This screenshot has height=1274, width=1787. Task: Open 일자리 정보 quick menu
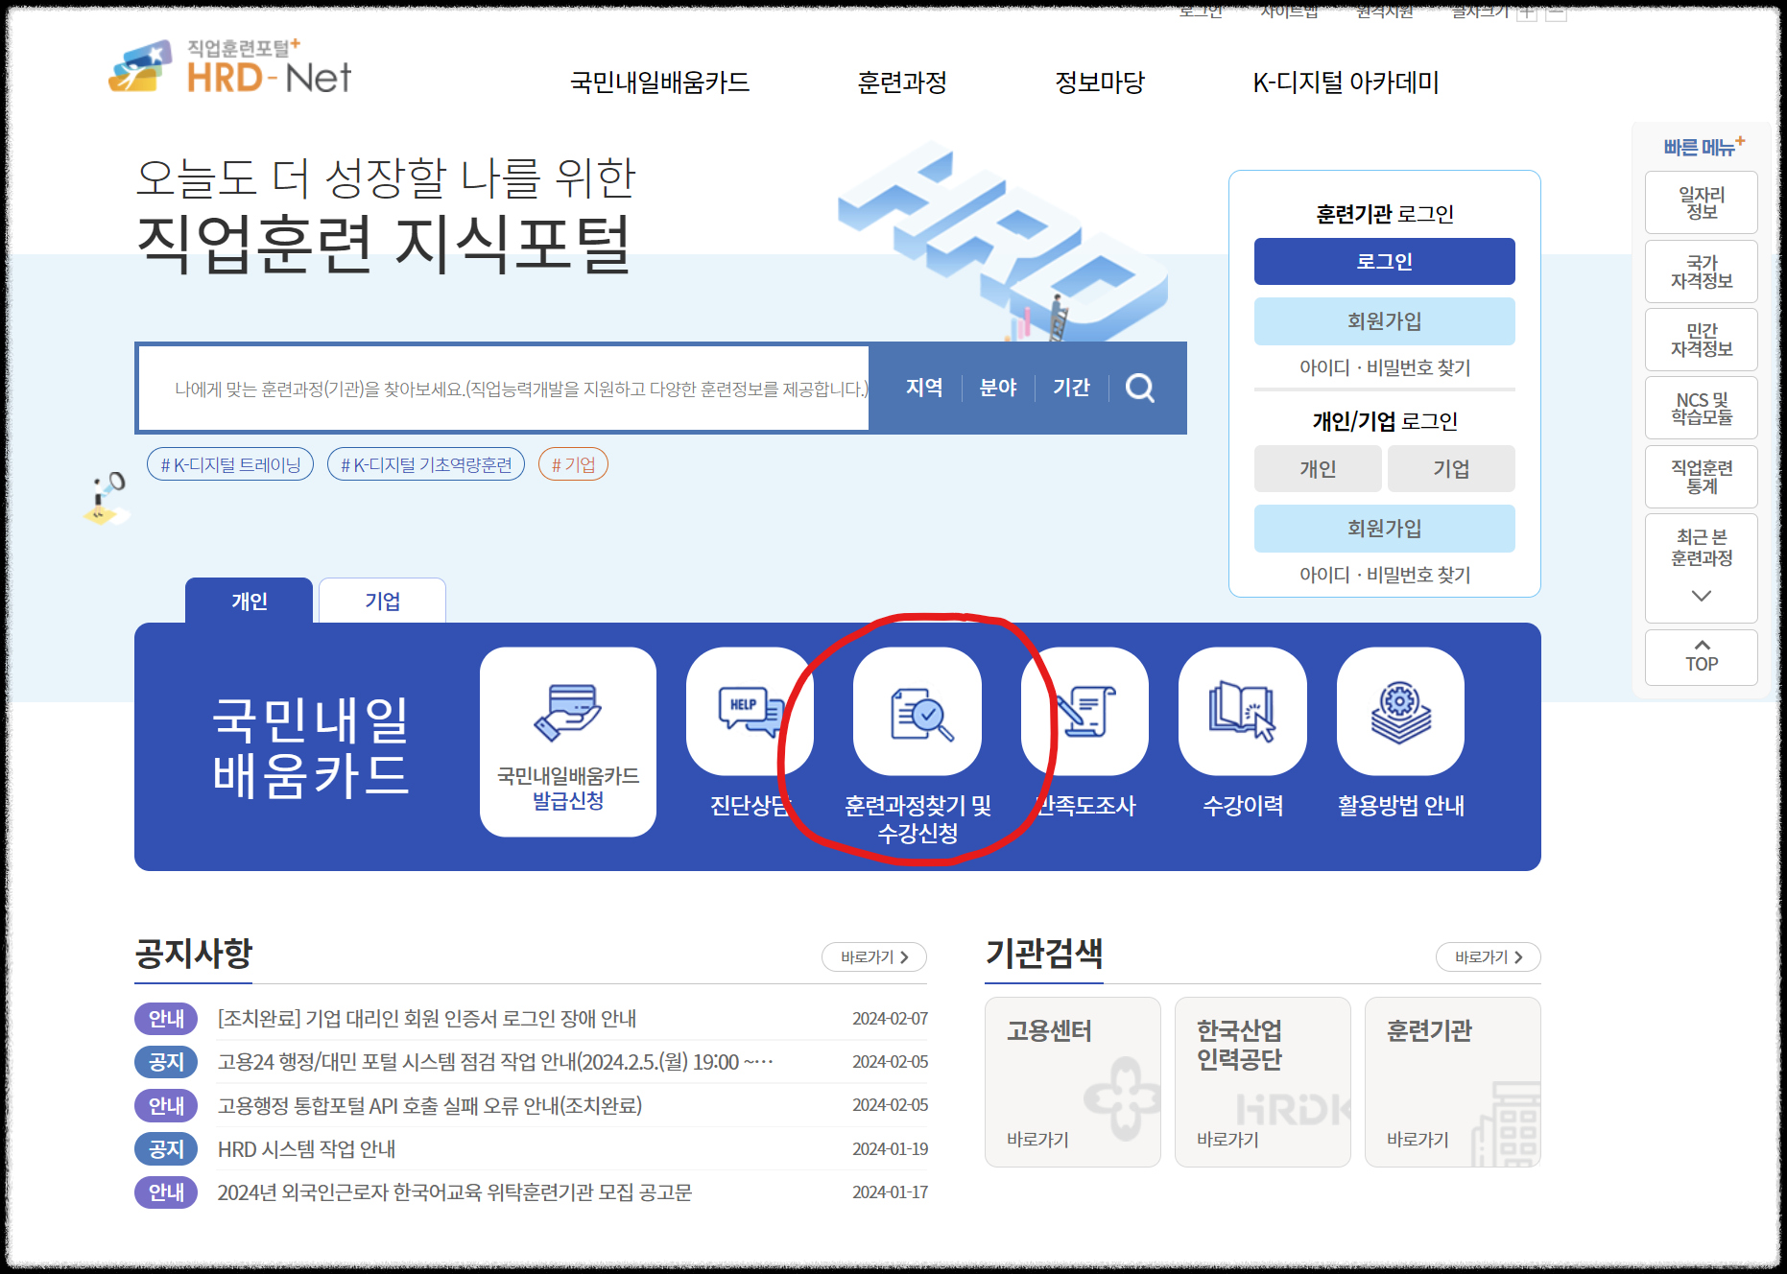[1702, 202]
